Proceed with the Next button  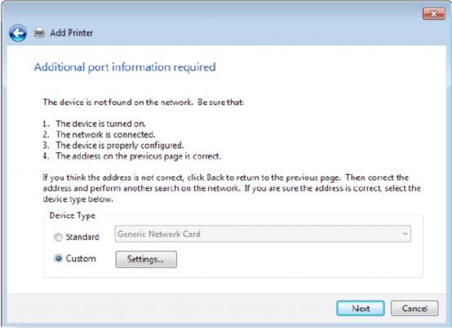tap(361, 308)
